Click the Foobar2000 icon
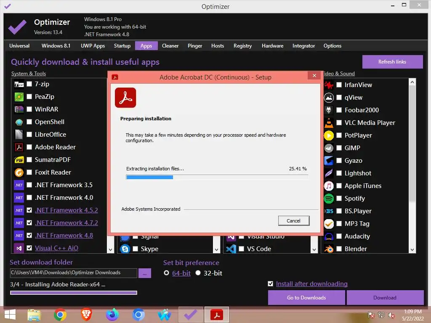431x323 pixels. [329, 110]
